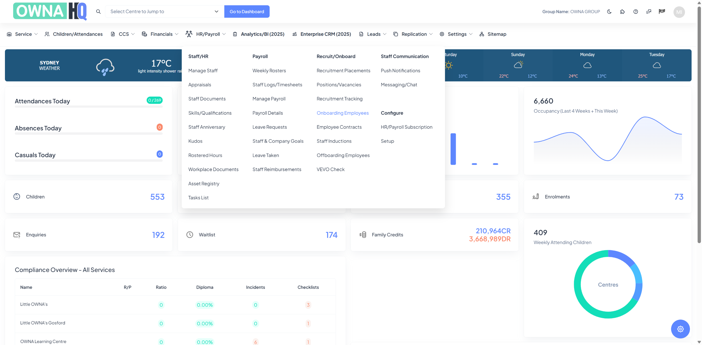Click the Service home icon
Image resolution: width=702 pixels, height=345 pixels.
point(9,34)
